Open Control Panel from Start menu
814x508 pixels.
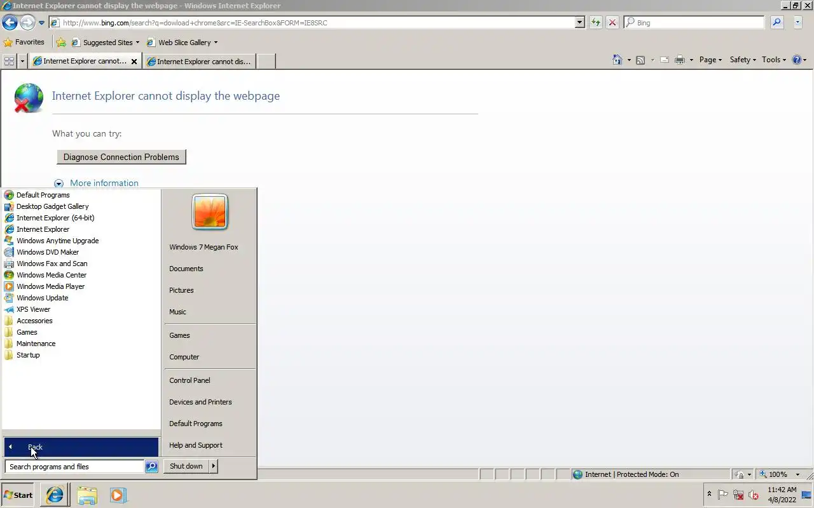190,380
